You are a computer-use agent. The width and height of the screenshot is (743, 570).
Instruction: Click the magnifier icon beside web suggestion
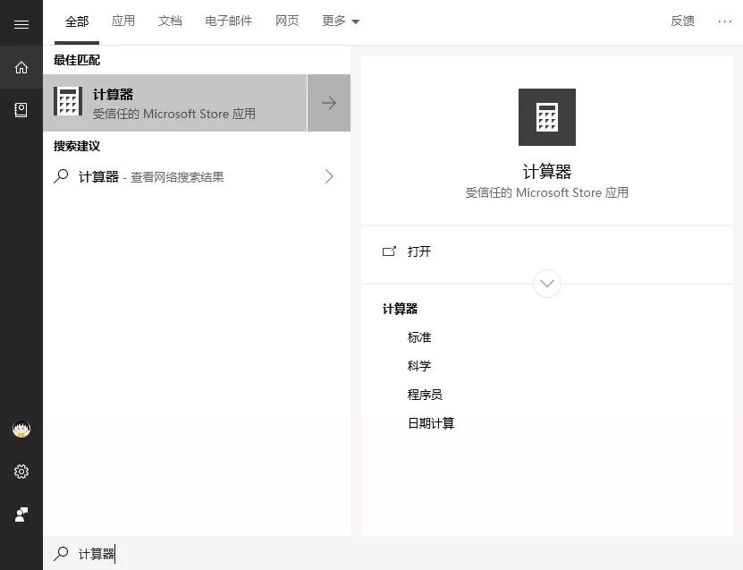(61, 176)
